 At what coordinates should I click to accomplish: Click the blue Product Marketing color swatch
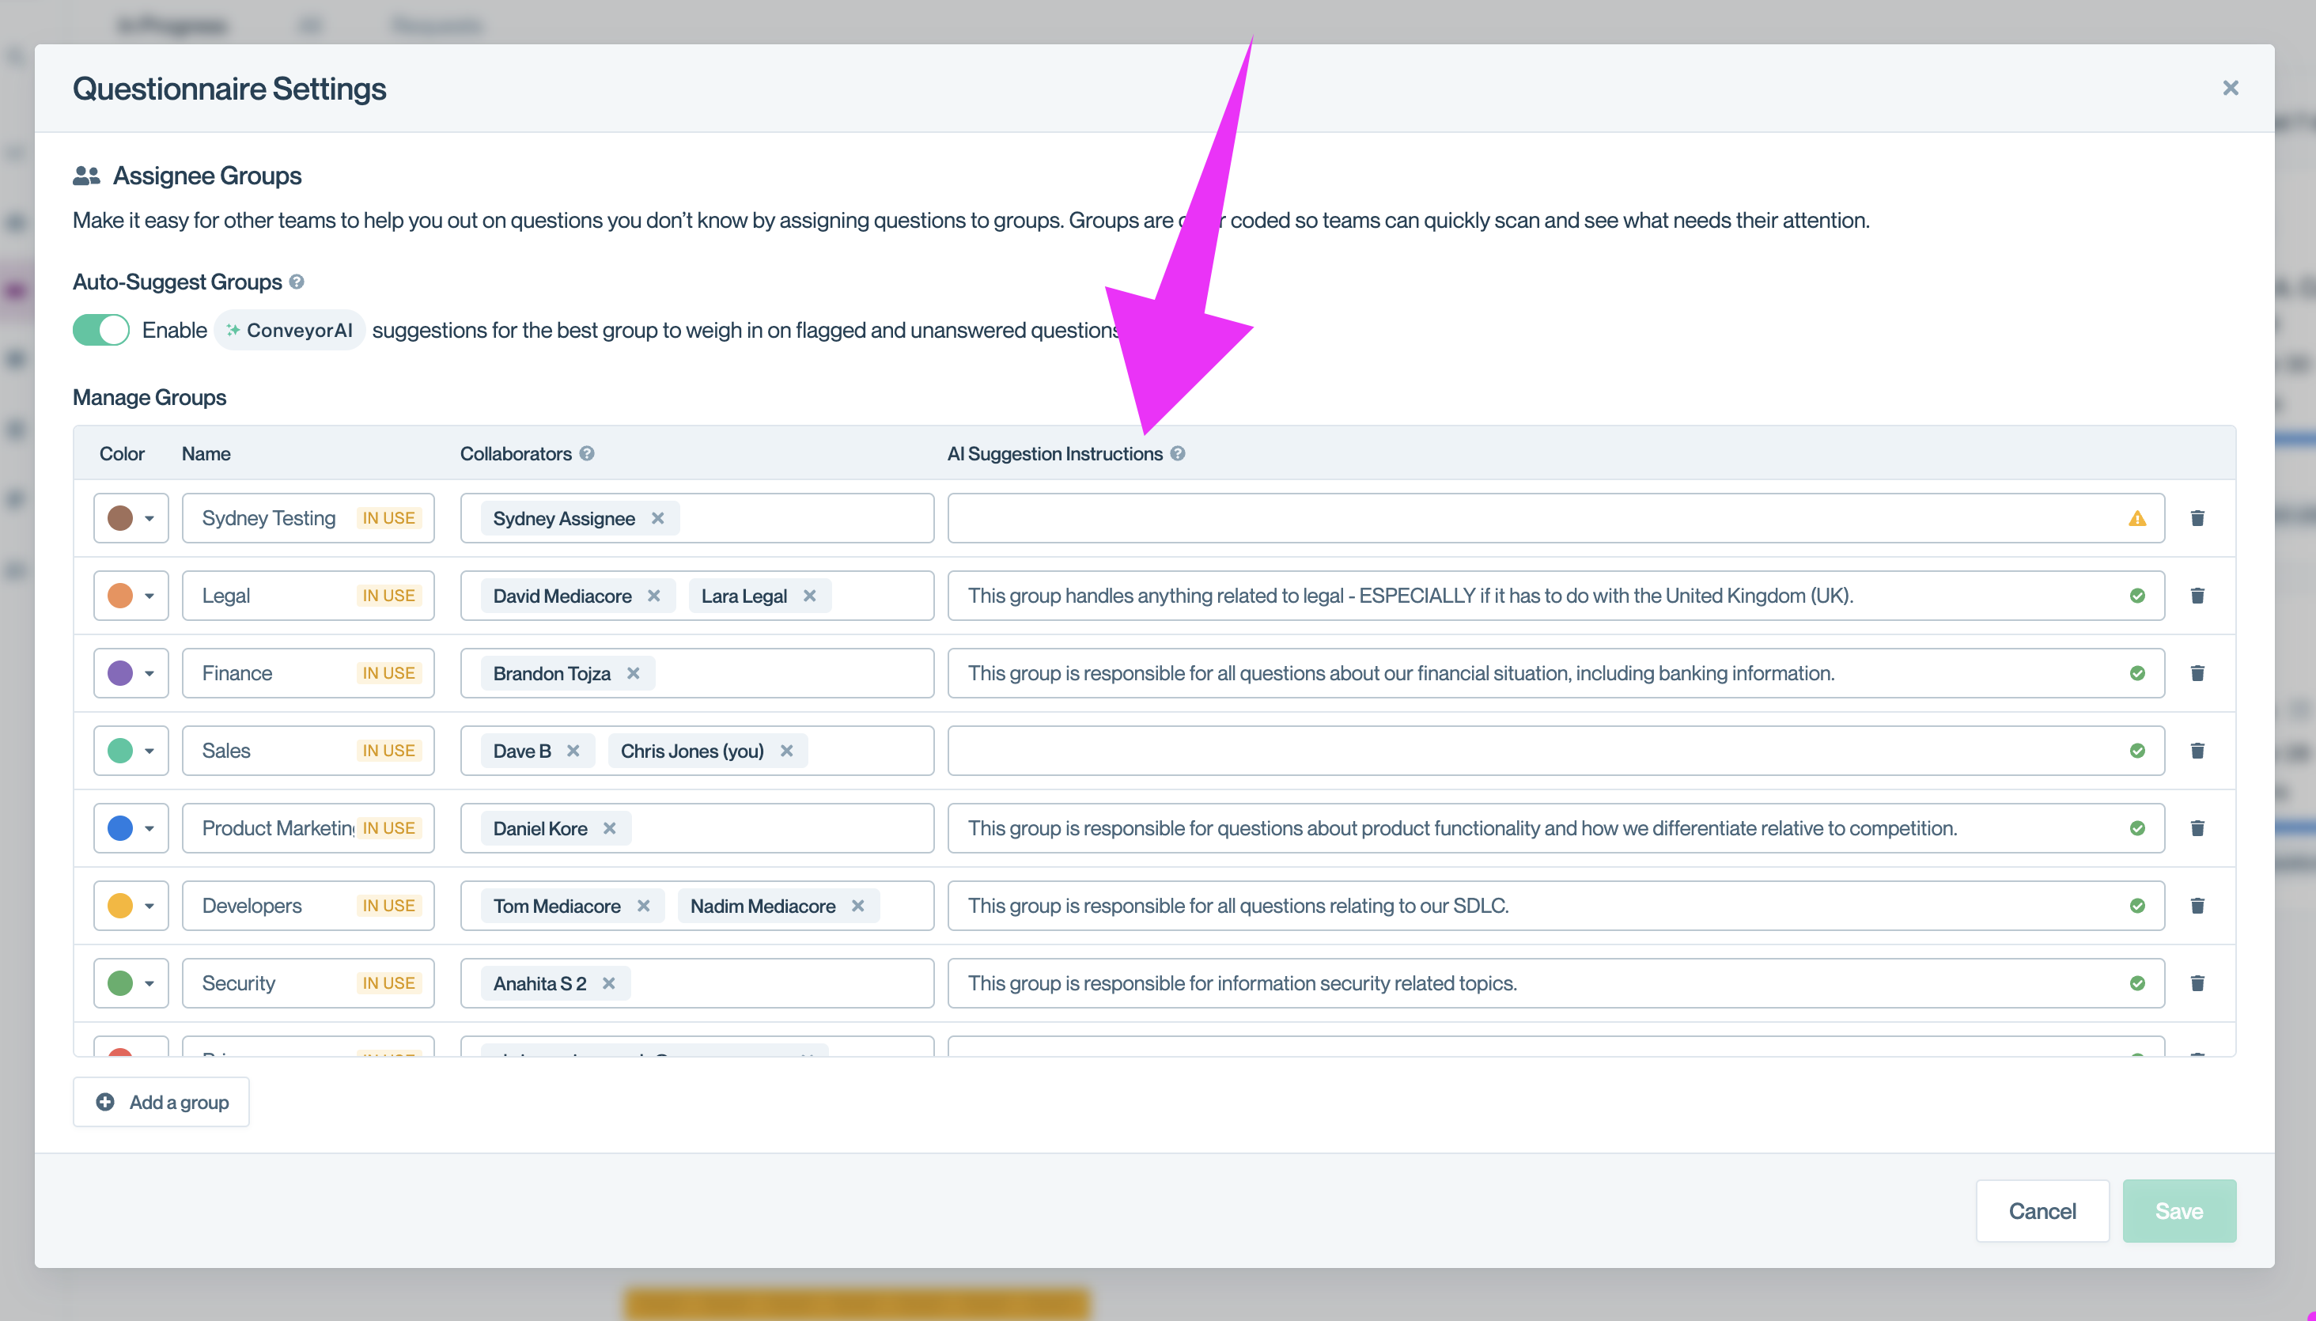119,828
